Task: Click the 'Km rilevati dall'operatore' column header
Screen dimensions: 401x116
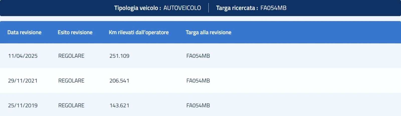Action: click(x=139, y=32)
